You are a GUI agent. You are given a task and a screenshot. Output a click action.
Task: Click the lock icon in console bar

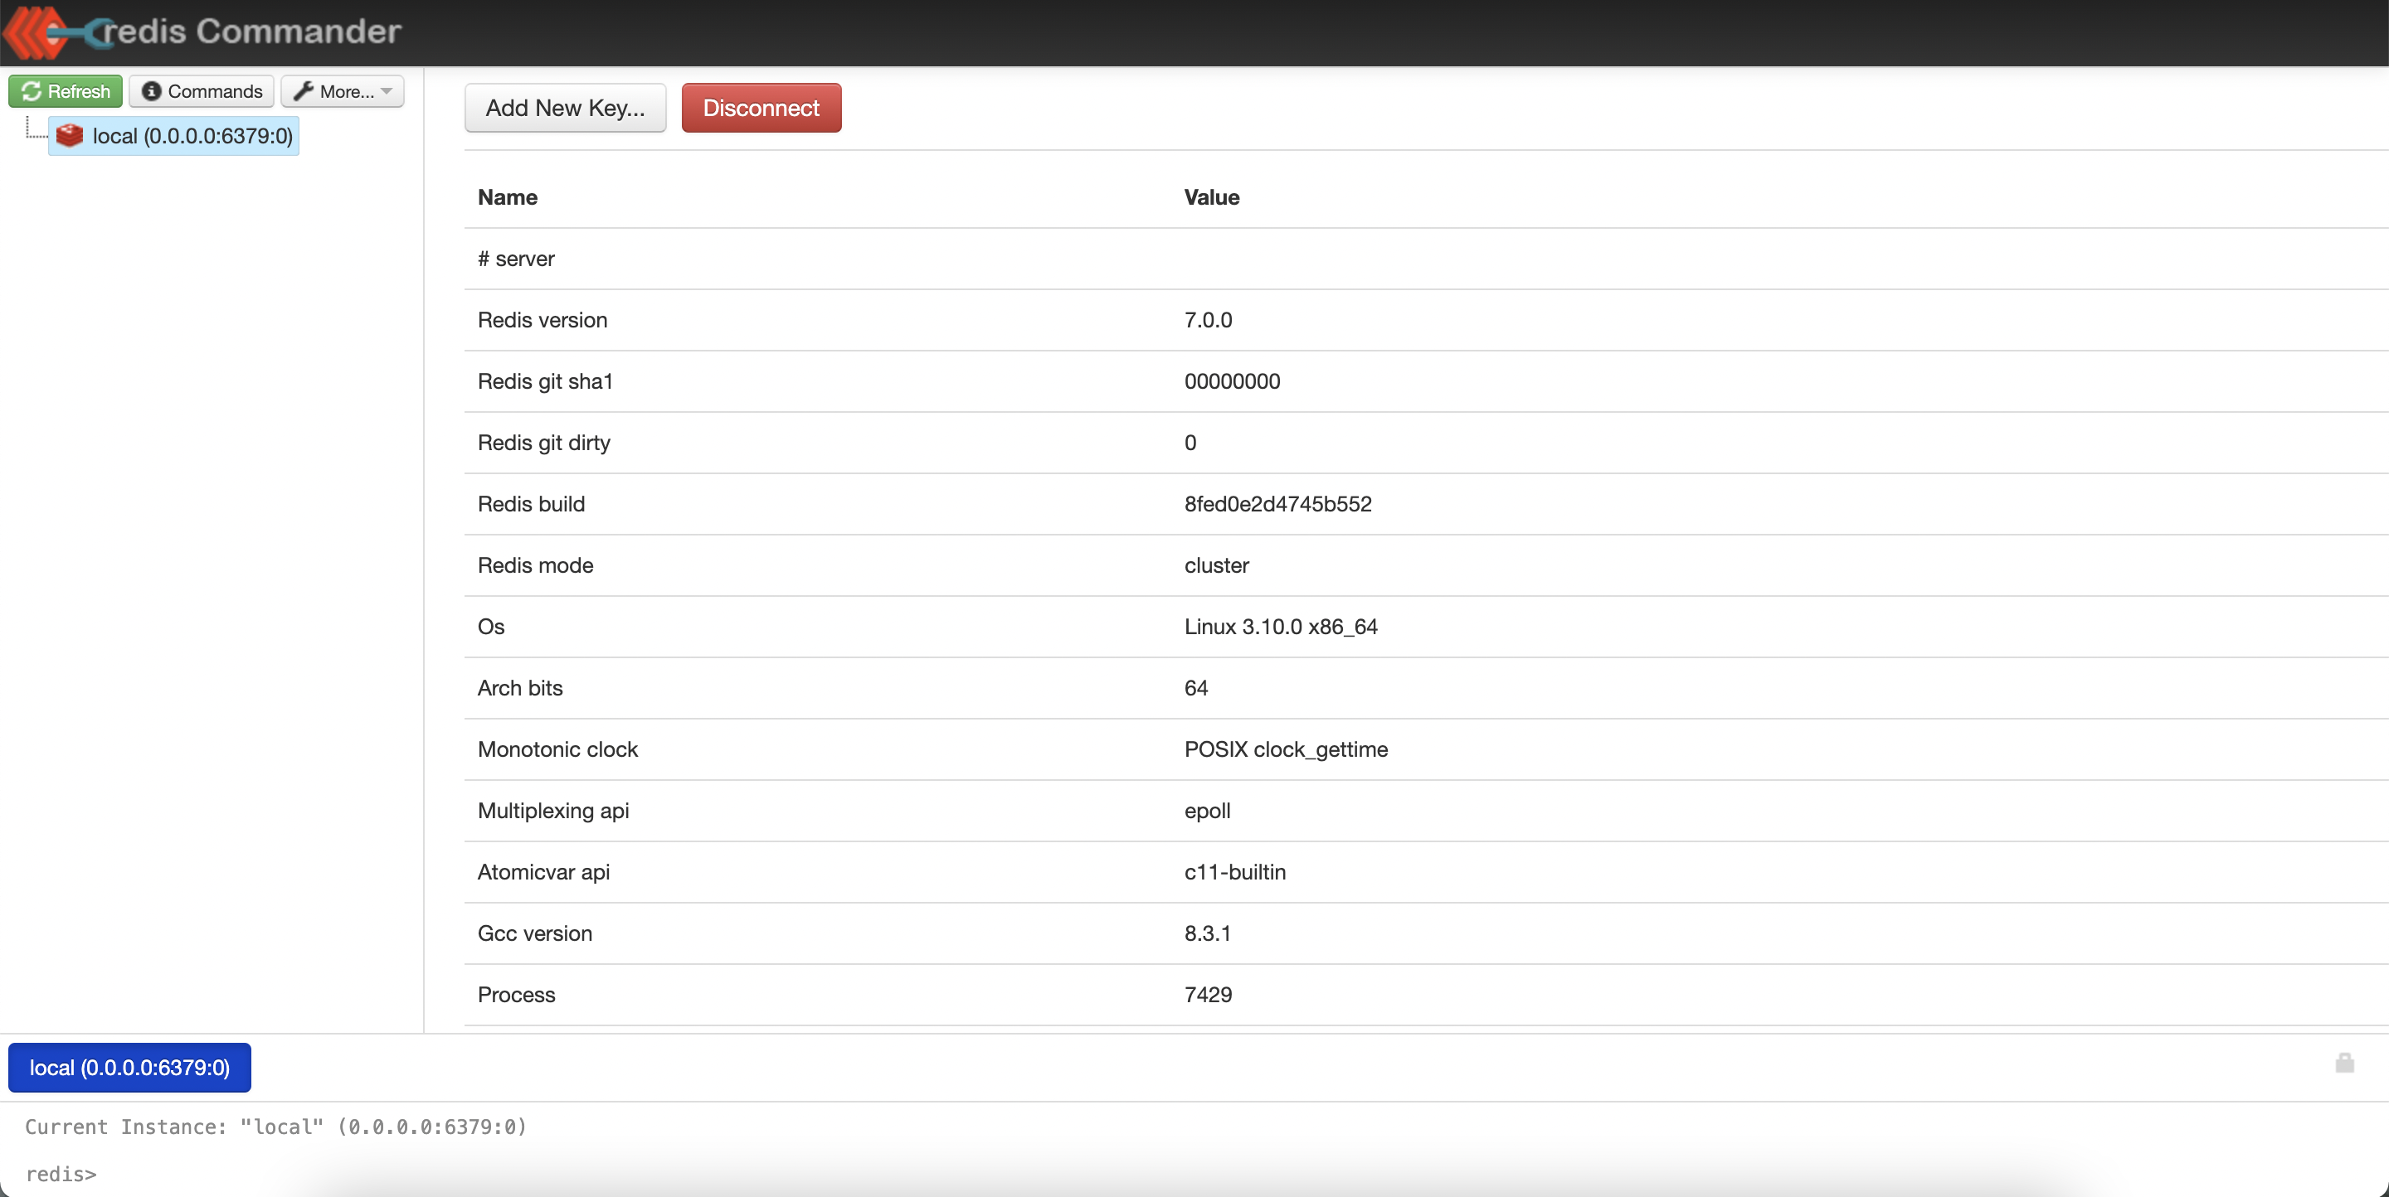click(x=2343, y=1063)
